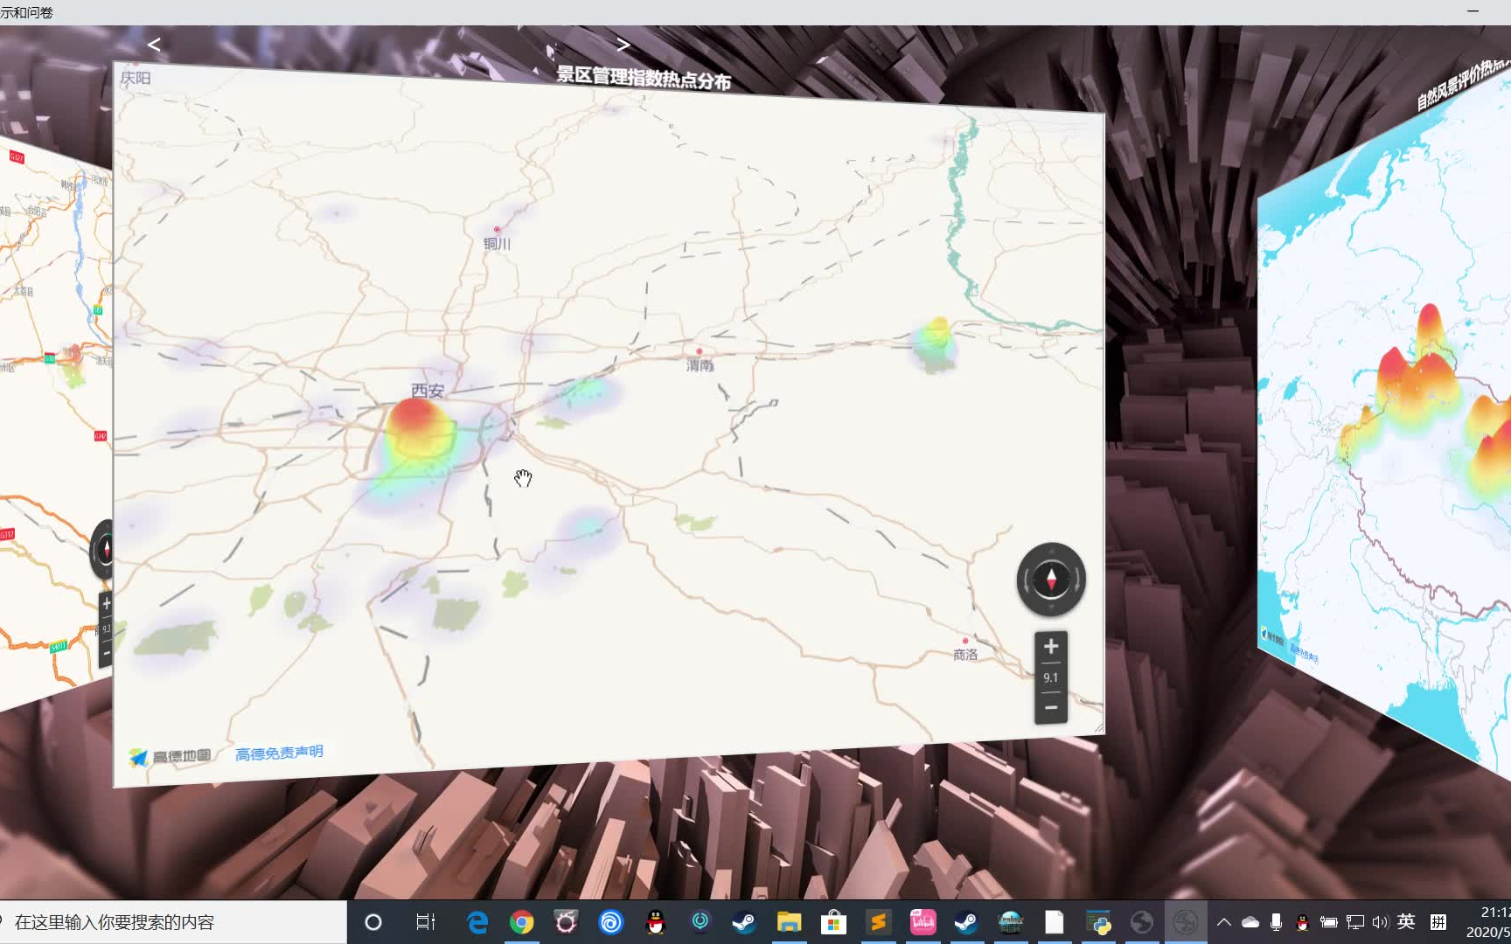Open the volume control in the tray
Viewport: 1511px width, 944px height.
click(1381, 922)
